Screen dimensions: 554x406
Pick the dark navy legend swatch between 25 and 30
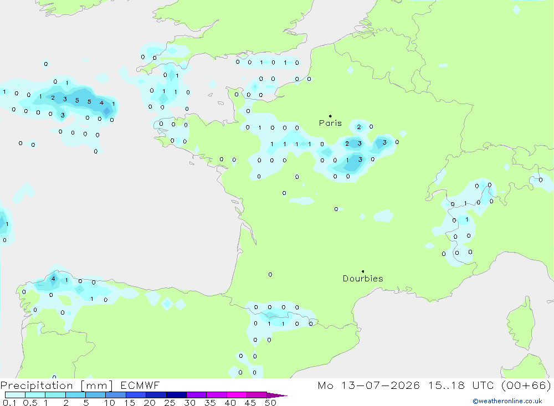(x=176, y=395)
